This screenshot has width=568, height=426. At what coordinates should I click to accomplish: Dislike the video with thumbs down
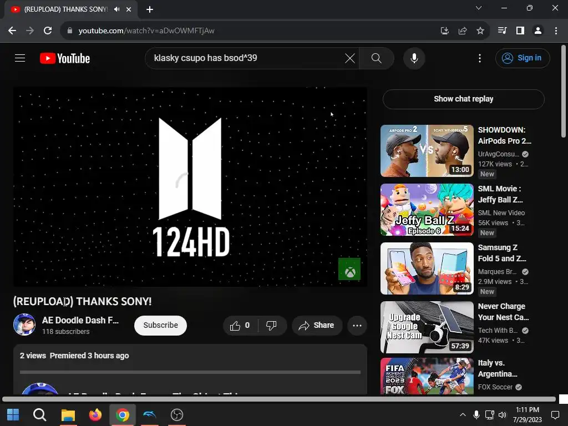click(272, 325)
